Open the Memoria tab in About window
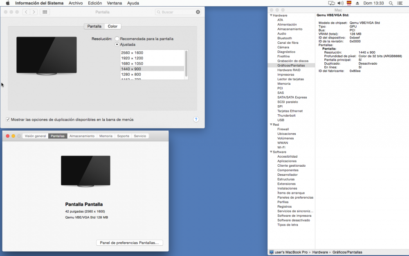 pos(106,136)
